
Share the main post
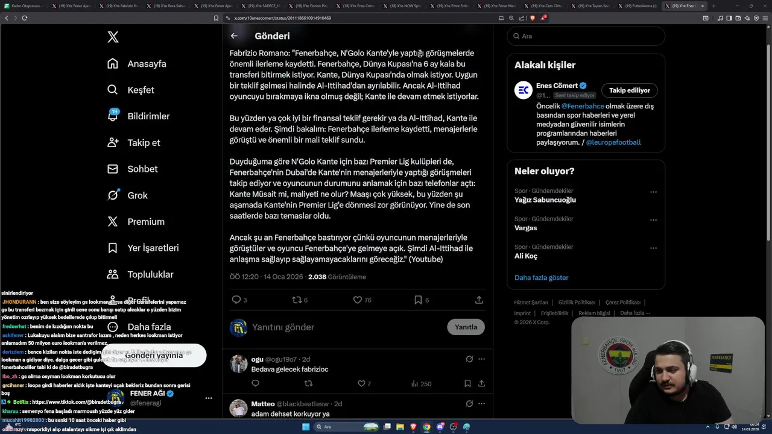click(479, 300)
